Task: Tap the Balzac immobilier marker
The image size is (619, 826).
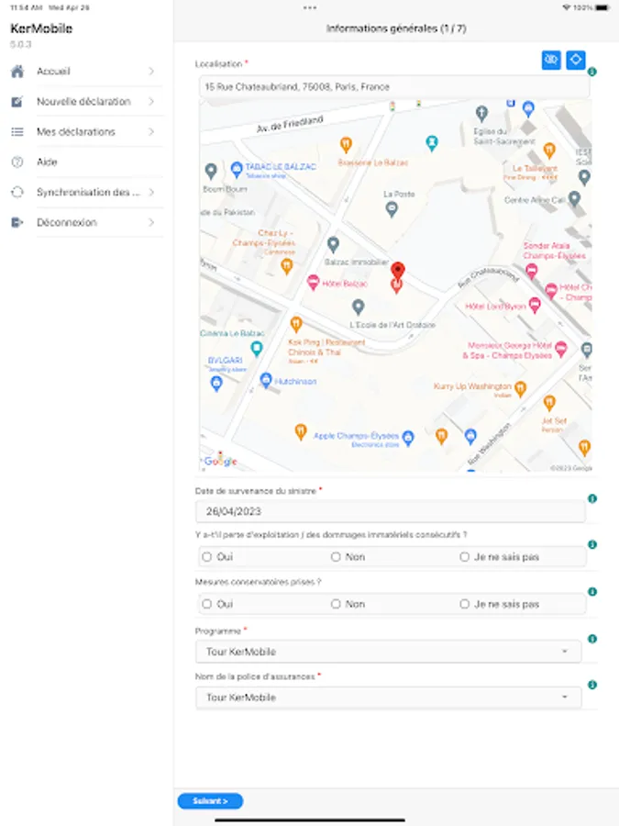Action: pos(333,244)
